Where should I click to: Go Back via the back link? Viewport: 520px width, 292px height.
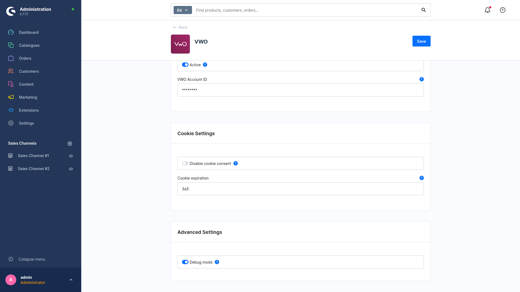point(180,27)
